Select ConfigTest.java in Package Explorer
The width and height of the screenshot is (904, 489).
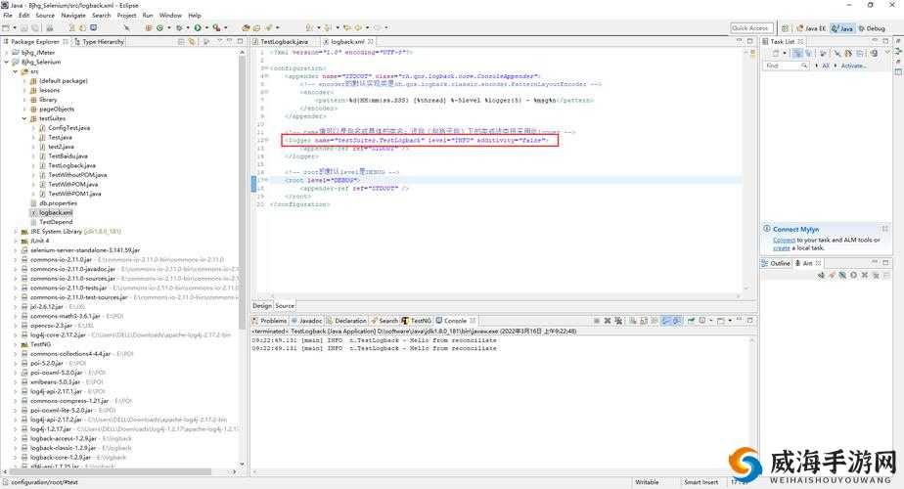(68, 128)
